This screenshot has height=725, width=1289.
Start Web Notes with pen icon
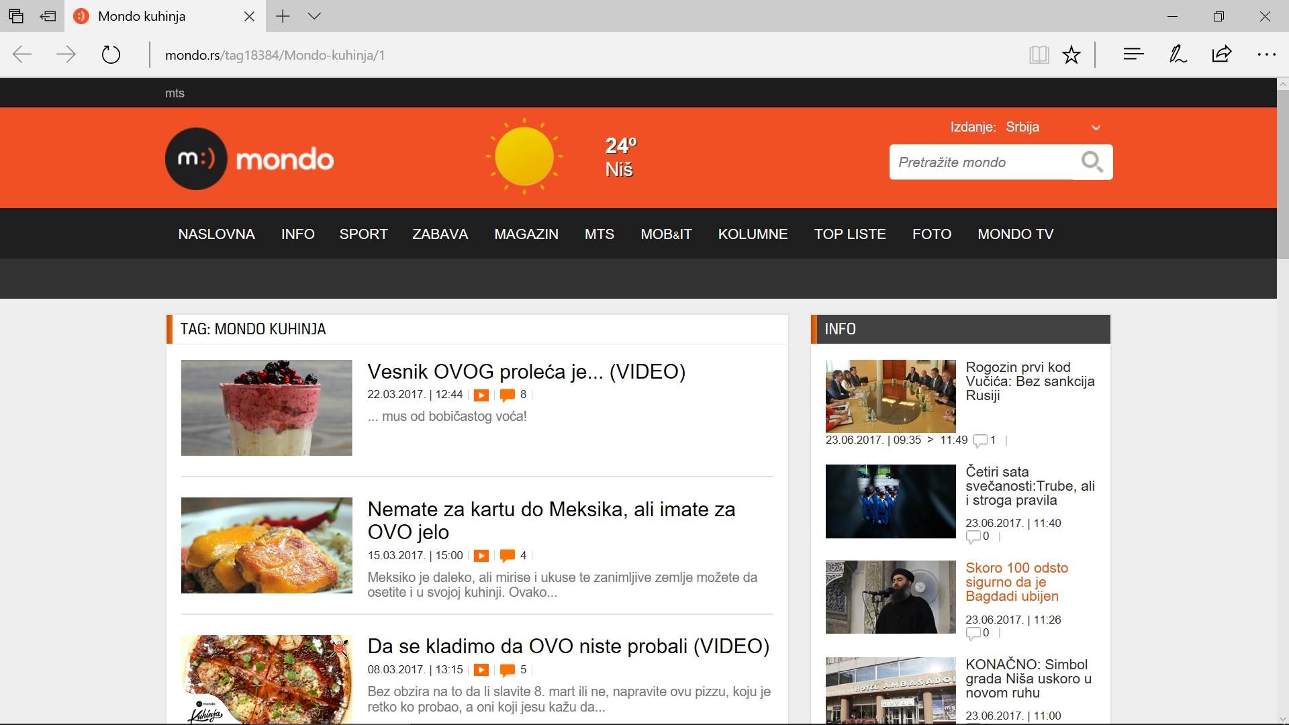click(x=1177, y=54)
